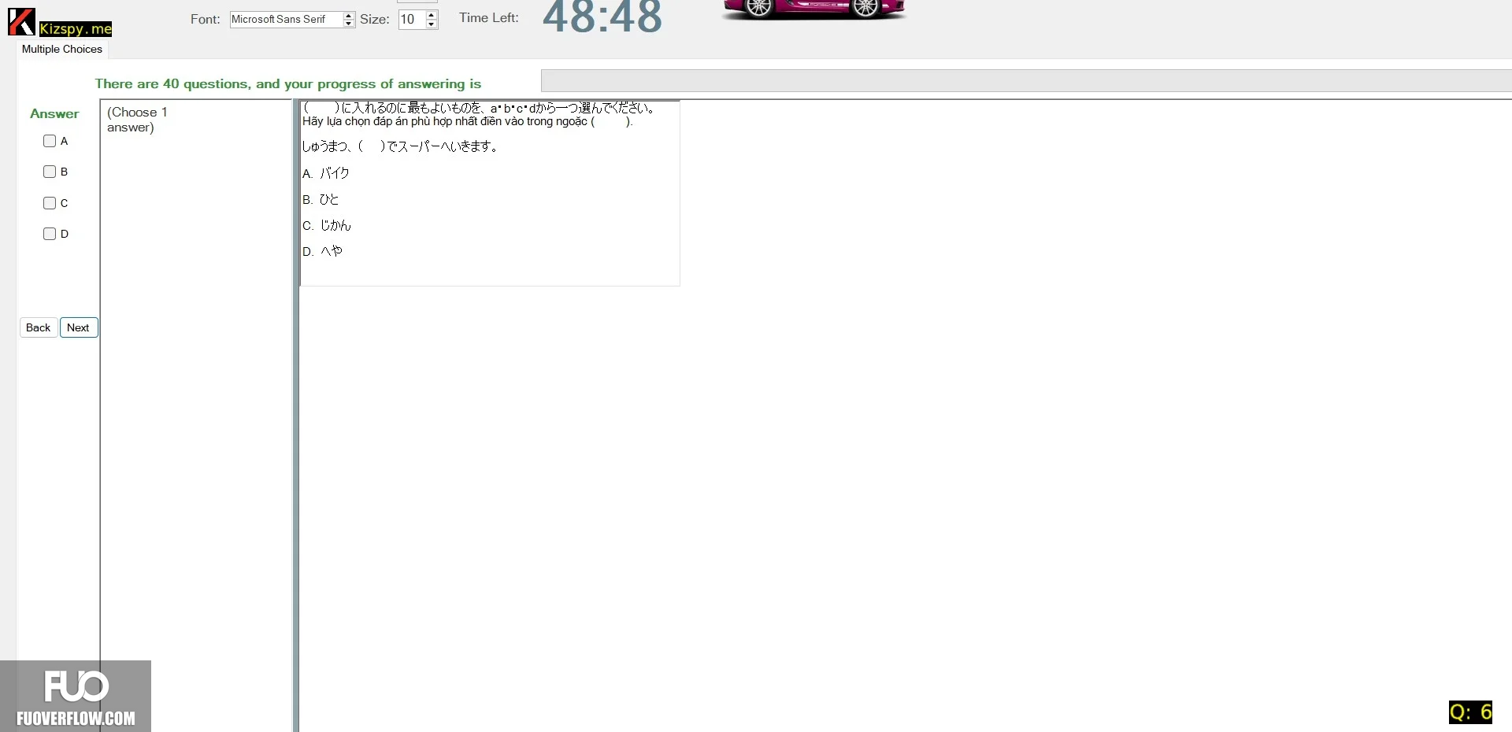
Task: Click the 'There are 40 questions' status text
Action: [x=288, y=83]
